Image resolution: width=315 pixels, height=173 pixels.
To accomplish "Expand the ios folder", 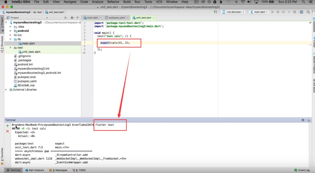I will (x=10, y=35).
